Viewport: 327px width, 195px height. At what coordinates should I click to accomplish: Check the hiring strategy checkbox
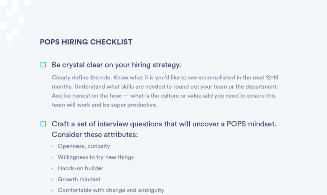click(x=43, y=65)
